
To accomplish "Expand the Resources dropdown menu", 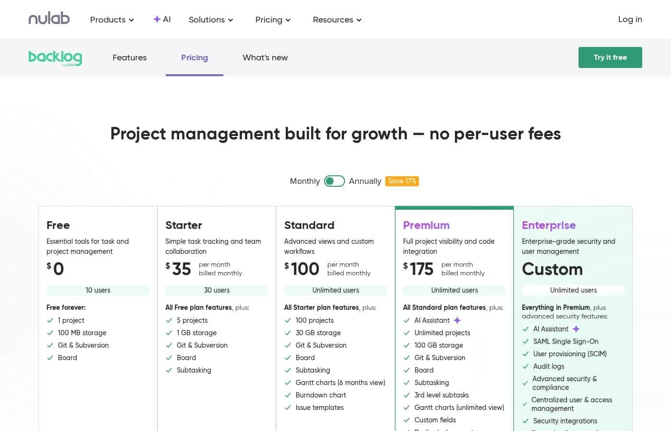I will coord(337,20).
